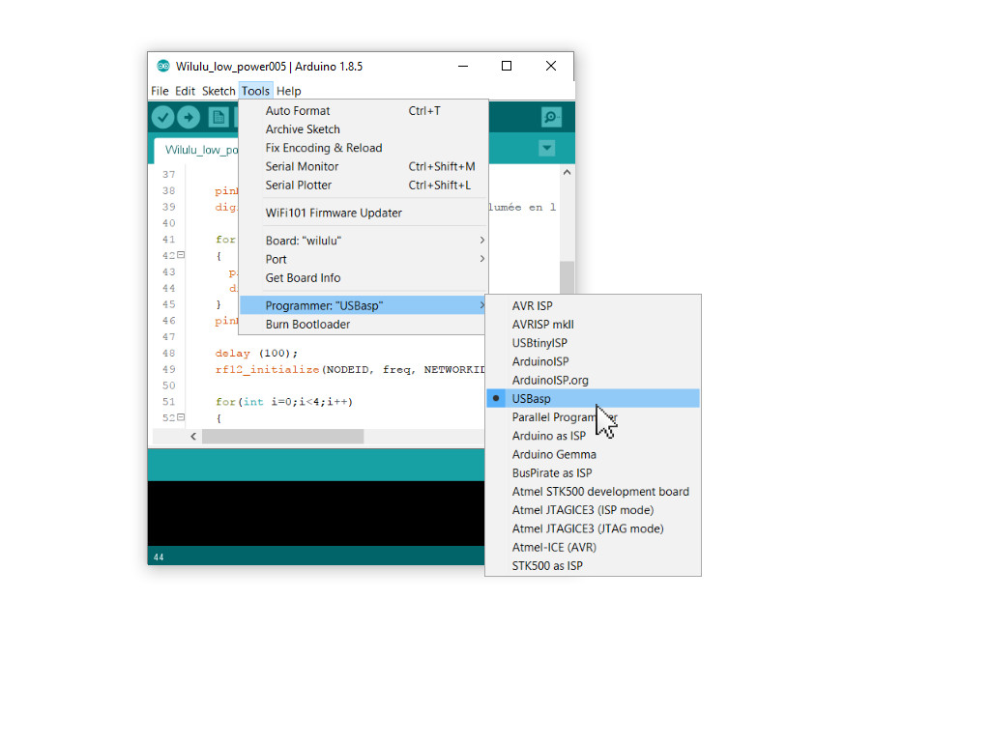Open Serial Monitor from Tools menu

(364, 166)
